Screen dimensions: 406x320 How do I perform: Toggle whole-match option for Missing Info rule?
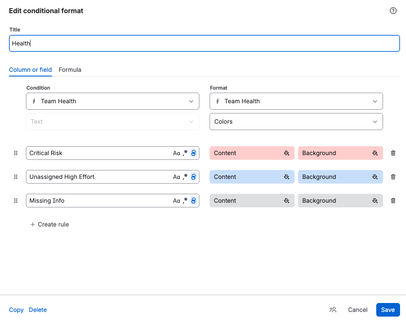(193, 201)
